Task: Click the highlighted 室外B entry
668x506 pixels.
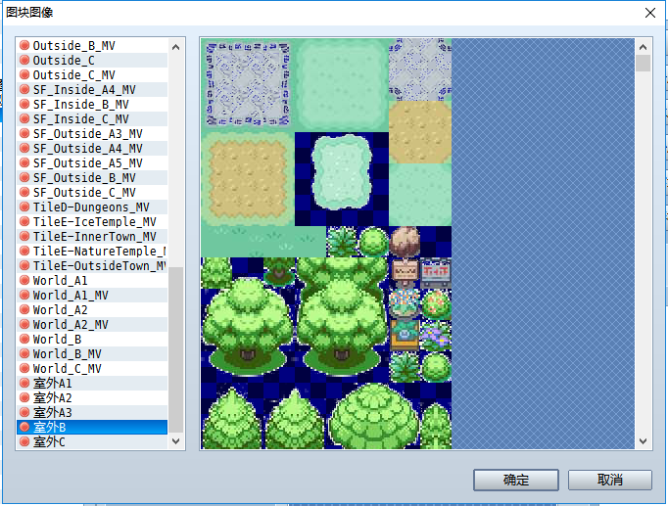Action: point(92,428)
